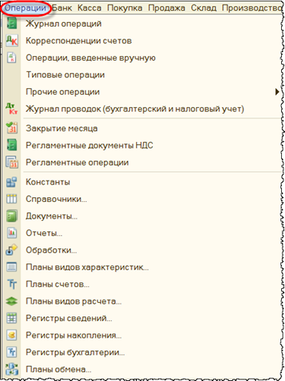Click the Планы обмена icon

[x=12, y=369]
